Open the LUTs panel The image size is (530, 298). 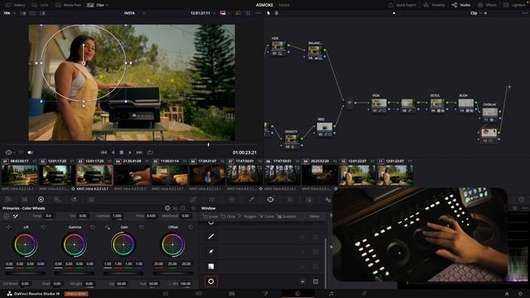pyautogui.click(x=41, y=5)
